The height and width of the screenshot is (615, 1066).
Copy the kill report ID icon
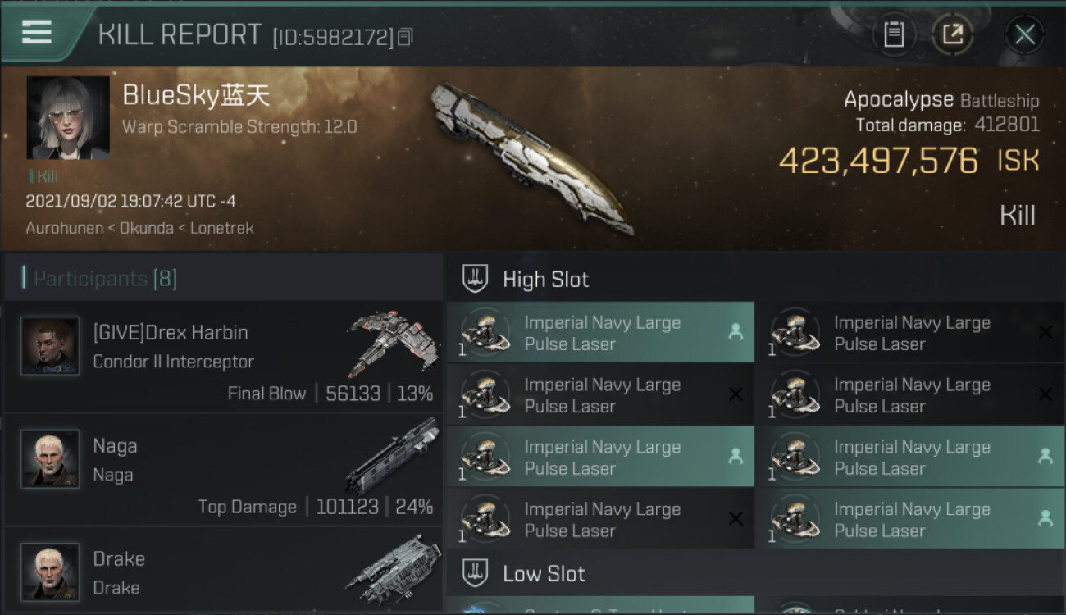pyautogui.click(x=405, y=37)
